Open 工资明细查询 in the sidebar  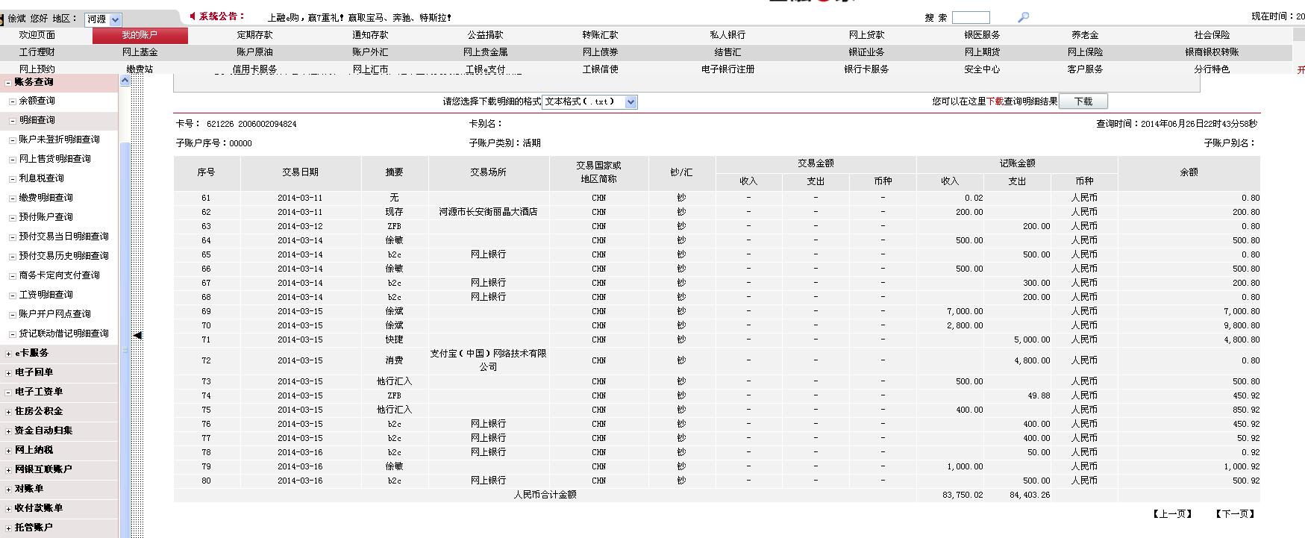tap(46, 295)
